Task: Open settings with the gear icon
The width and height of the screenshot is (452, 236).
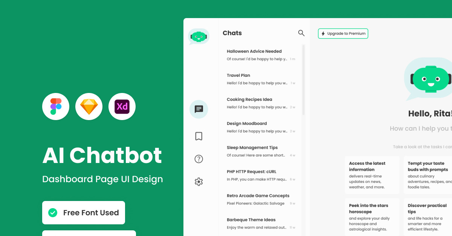Action: (x=199, y=181)
